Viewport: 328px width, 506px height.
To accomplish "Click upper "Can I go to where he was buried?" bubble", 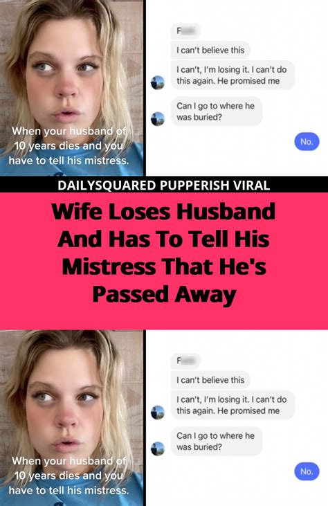I will [217, 111].
